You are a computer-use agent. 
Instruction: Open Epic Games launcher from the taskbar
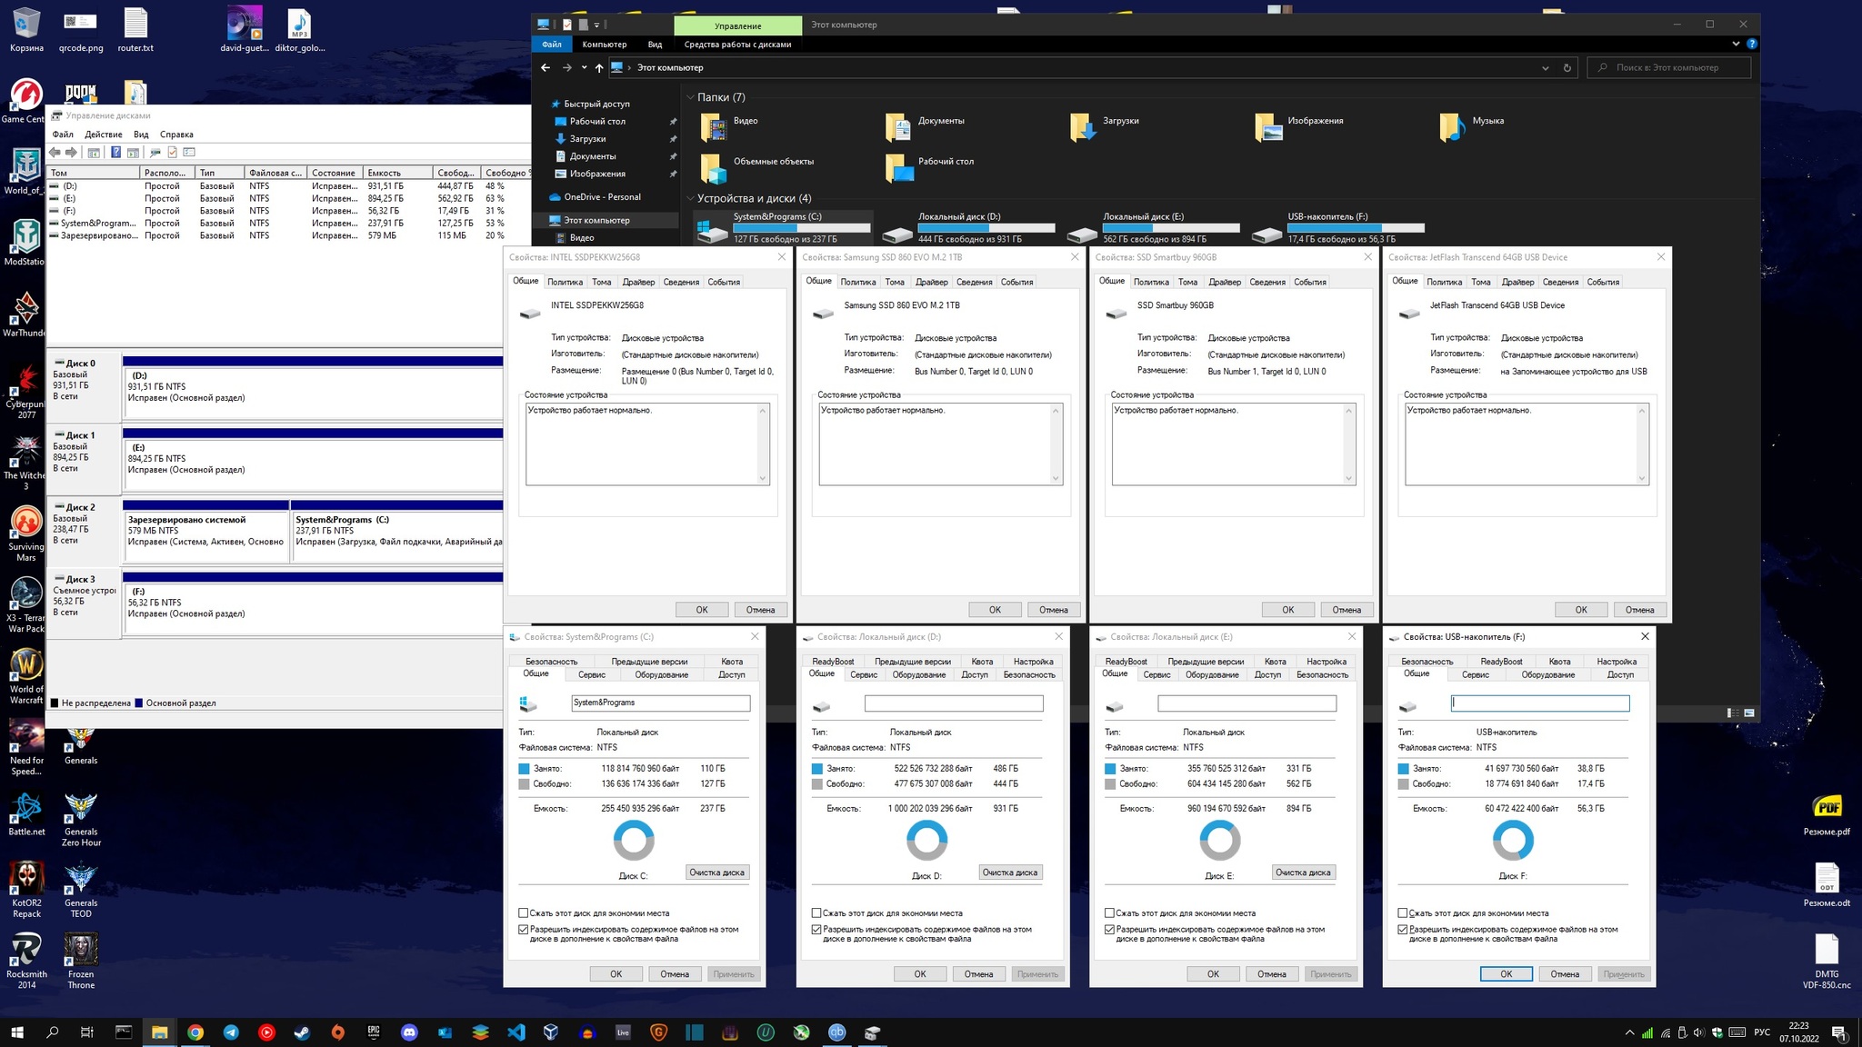click(374, 1032)
